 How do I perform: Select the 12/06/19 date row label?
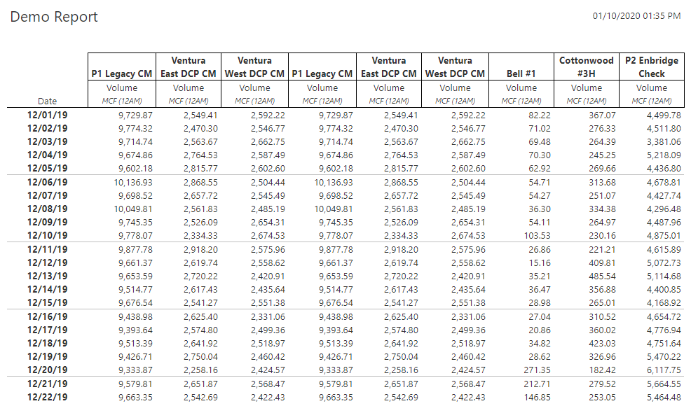pos(48,182)
